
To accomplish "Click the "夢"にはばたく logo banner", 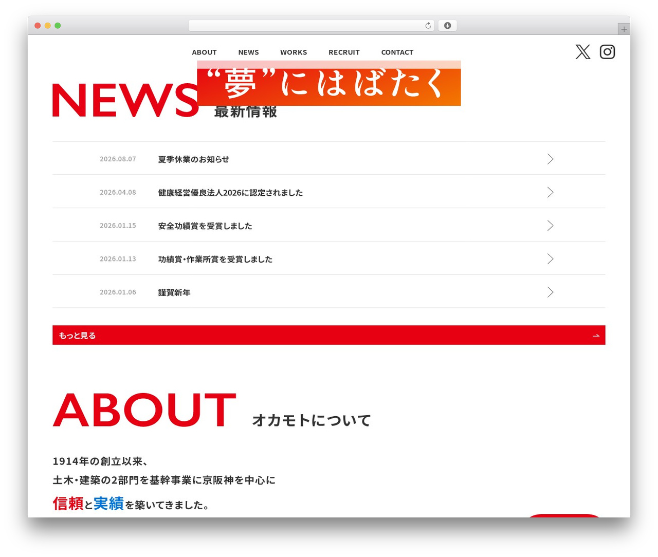I will click(329, 83).
